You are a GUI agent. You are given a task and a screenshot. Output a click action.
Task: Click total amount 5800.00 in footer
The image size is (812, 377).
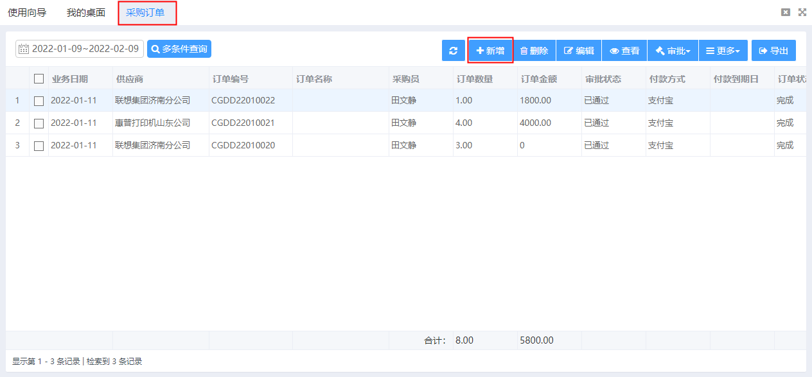(x=536, y=340)
